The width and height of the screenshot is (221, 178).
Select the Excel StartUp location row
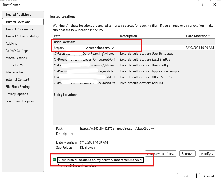click(134, 60)
